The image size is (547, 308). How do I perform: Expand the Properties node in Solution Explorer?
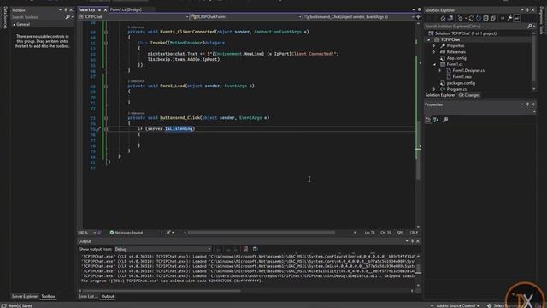point(434,45)
